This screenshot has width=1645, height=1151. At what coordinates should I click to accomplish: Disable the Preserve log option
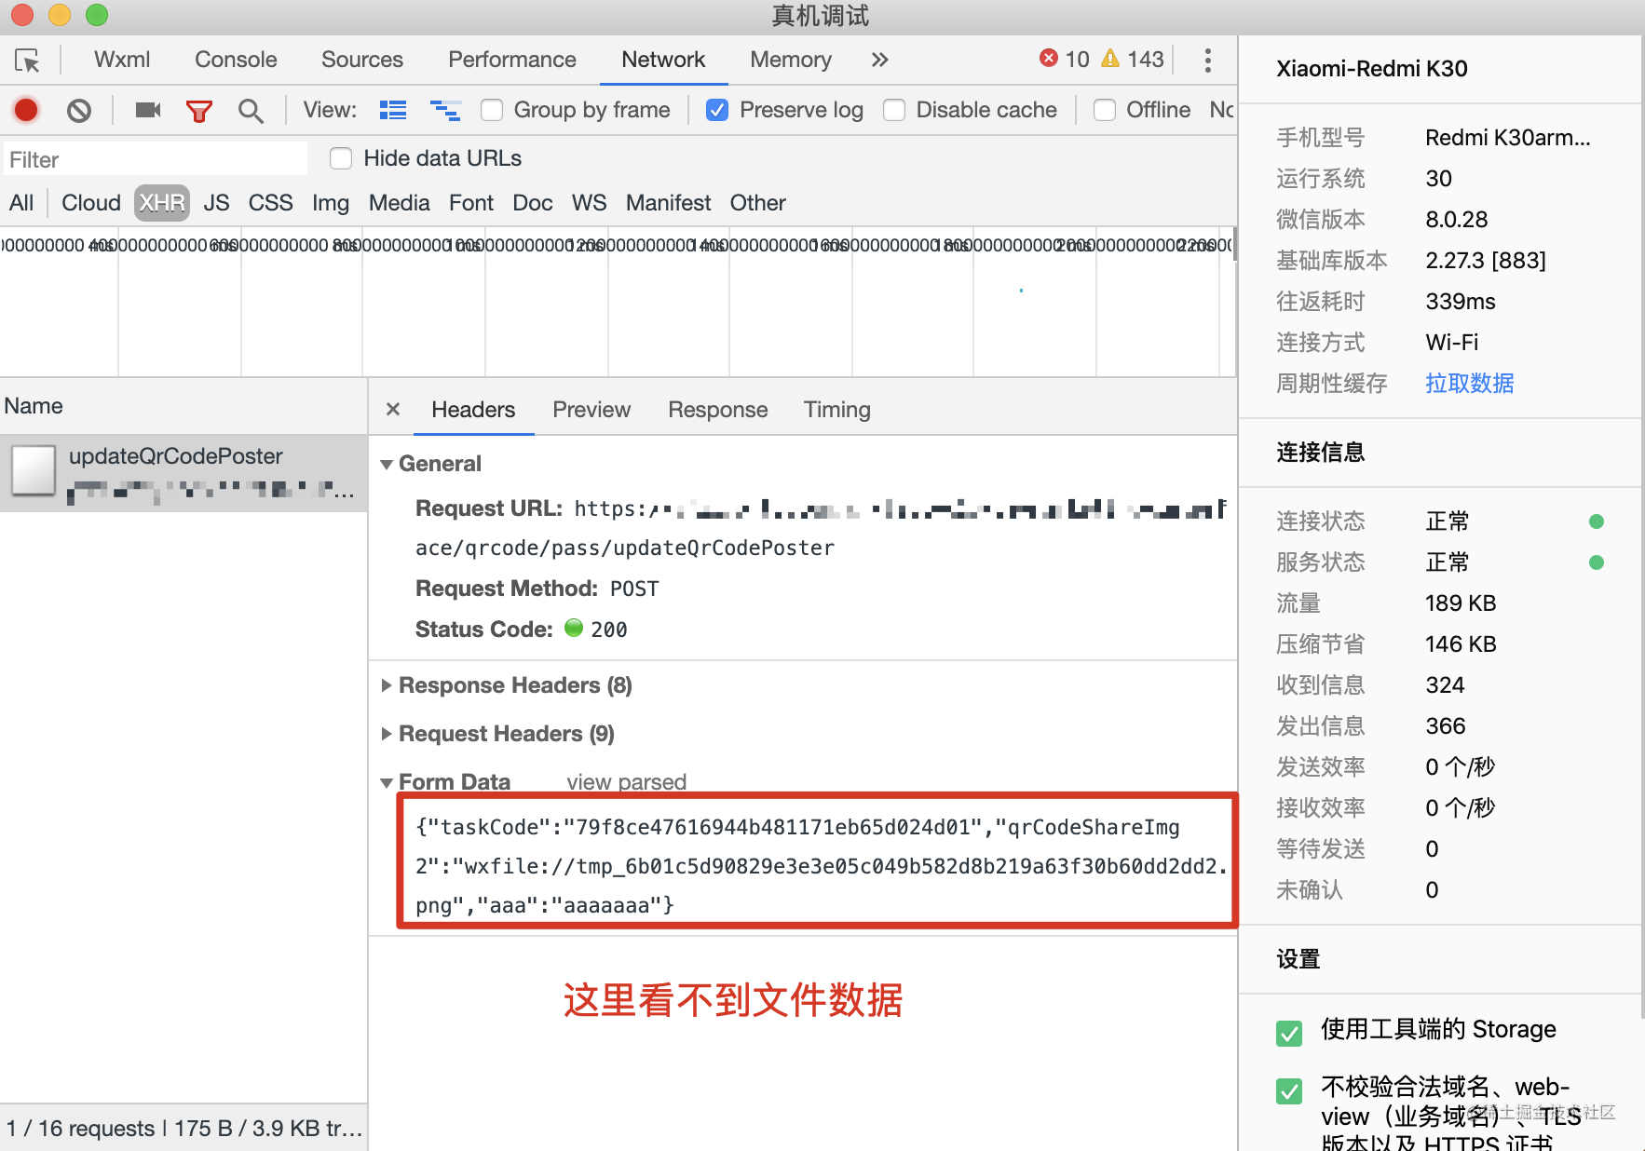pos(716,109)
